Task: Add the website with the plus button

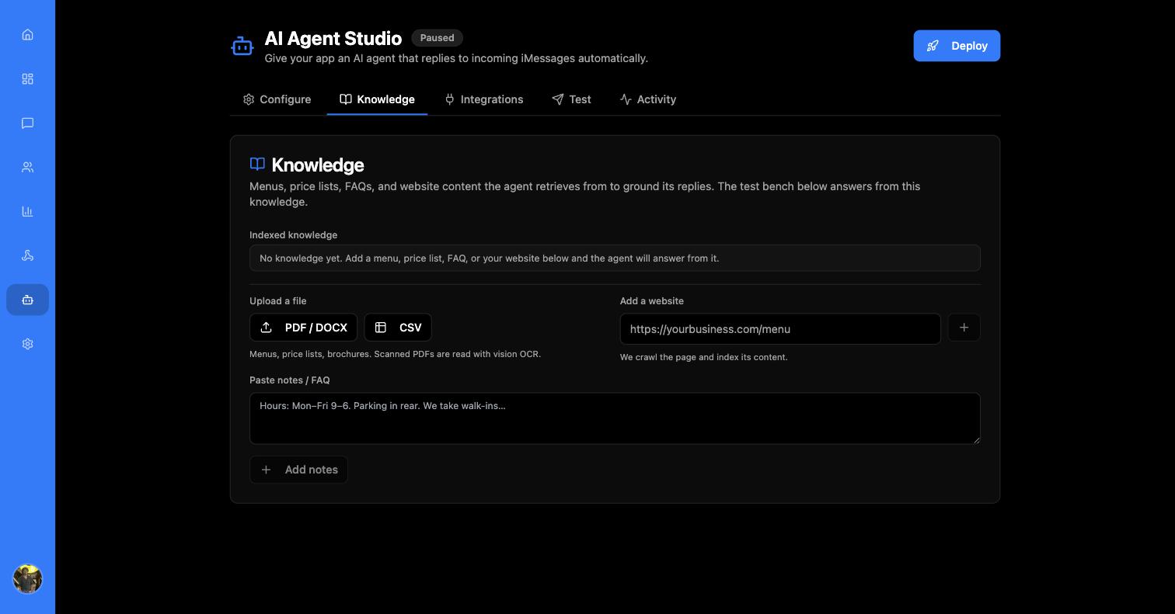Action: click(x=964, y=328)
